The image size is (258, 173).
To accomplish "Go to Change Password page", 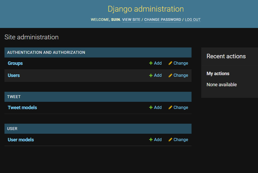I will tap(163, 20).
